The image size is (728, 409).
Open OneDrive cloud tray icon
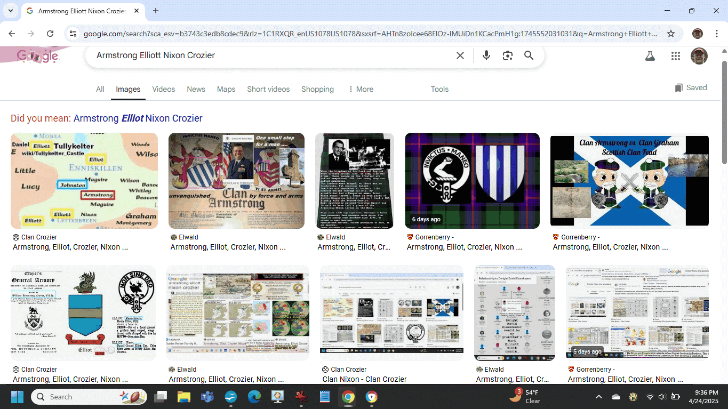(616, 397)
